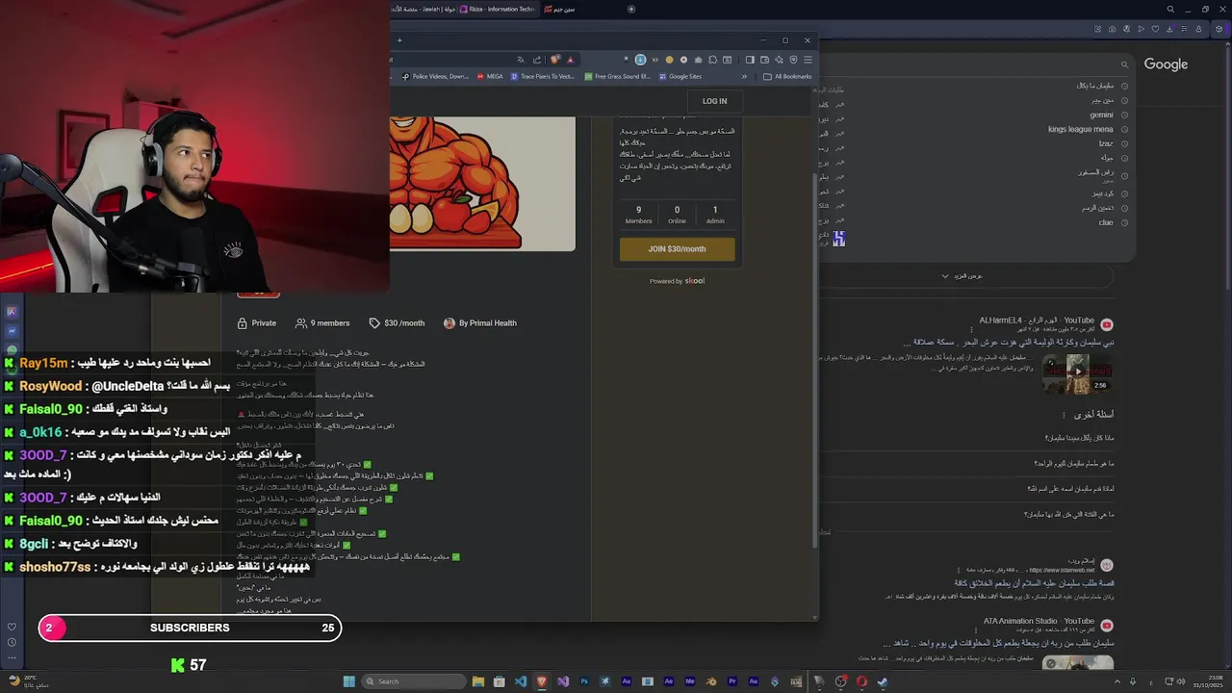Viewport: 1232px width, 693px height.
Task: Open the Trace Pixels To Vect bookmark
Action: pos(543,76)
